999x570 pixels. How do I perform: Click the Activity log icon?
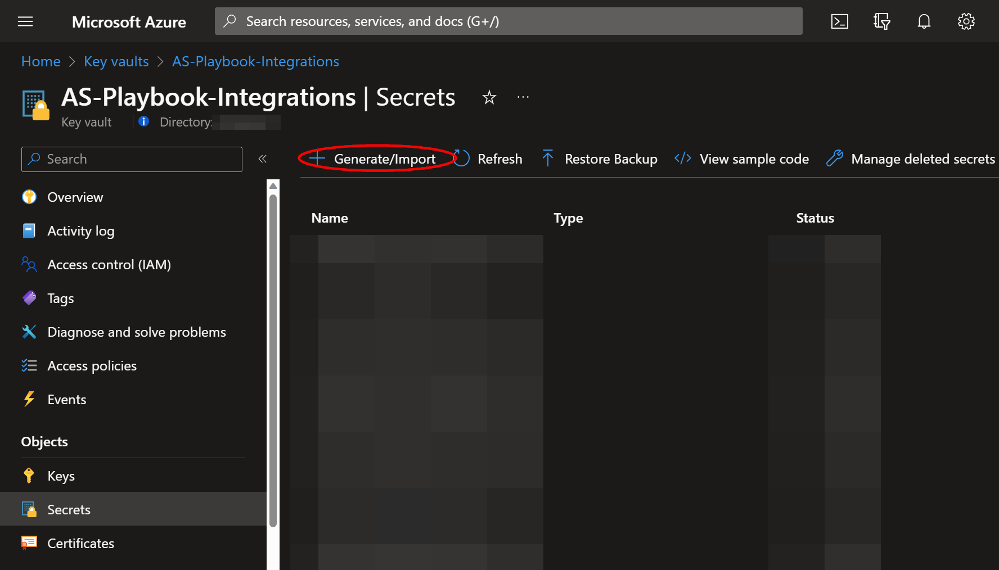pyautogui.click(x=29, y=230)
